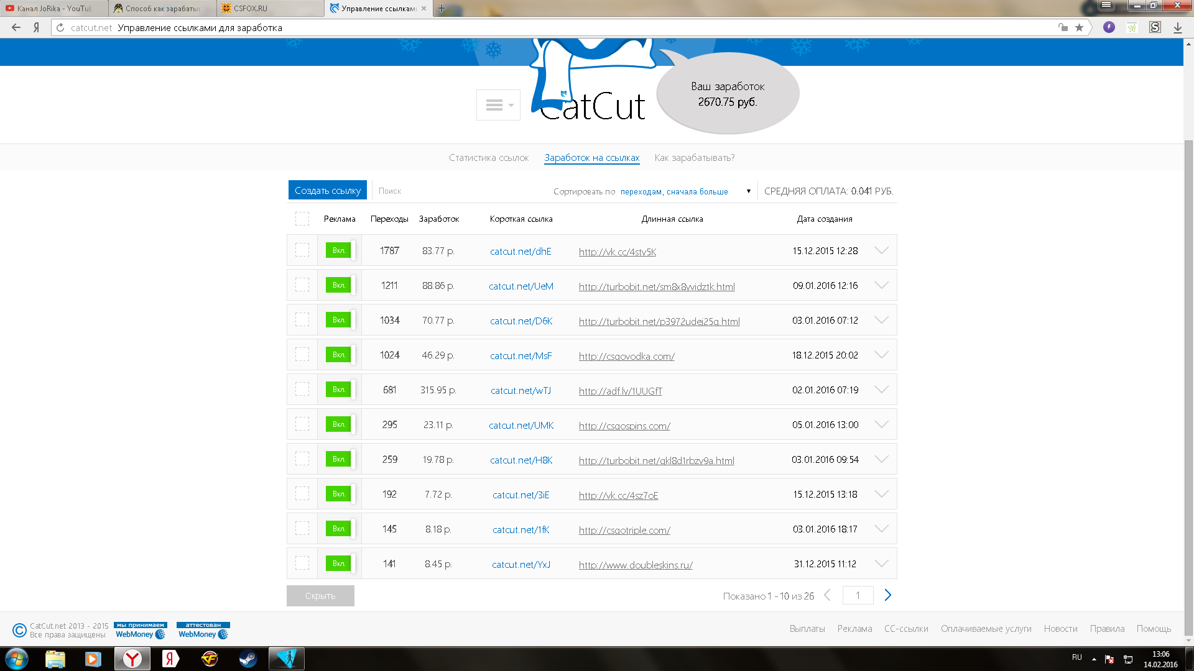Bookmark this page with the star icon

tap(1079, 27)
